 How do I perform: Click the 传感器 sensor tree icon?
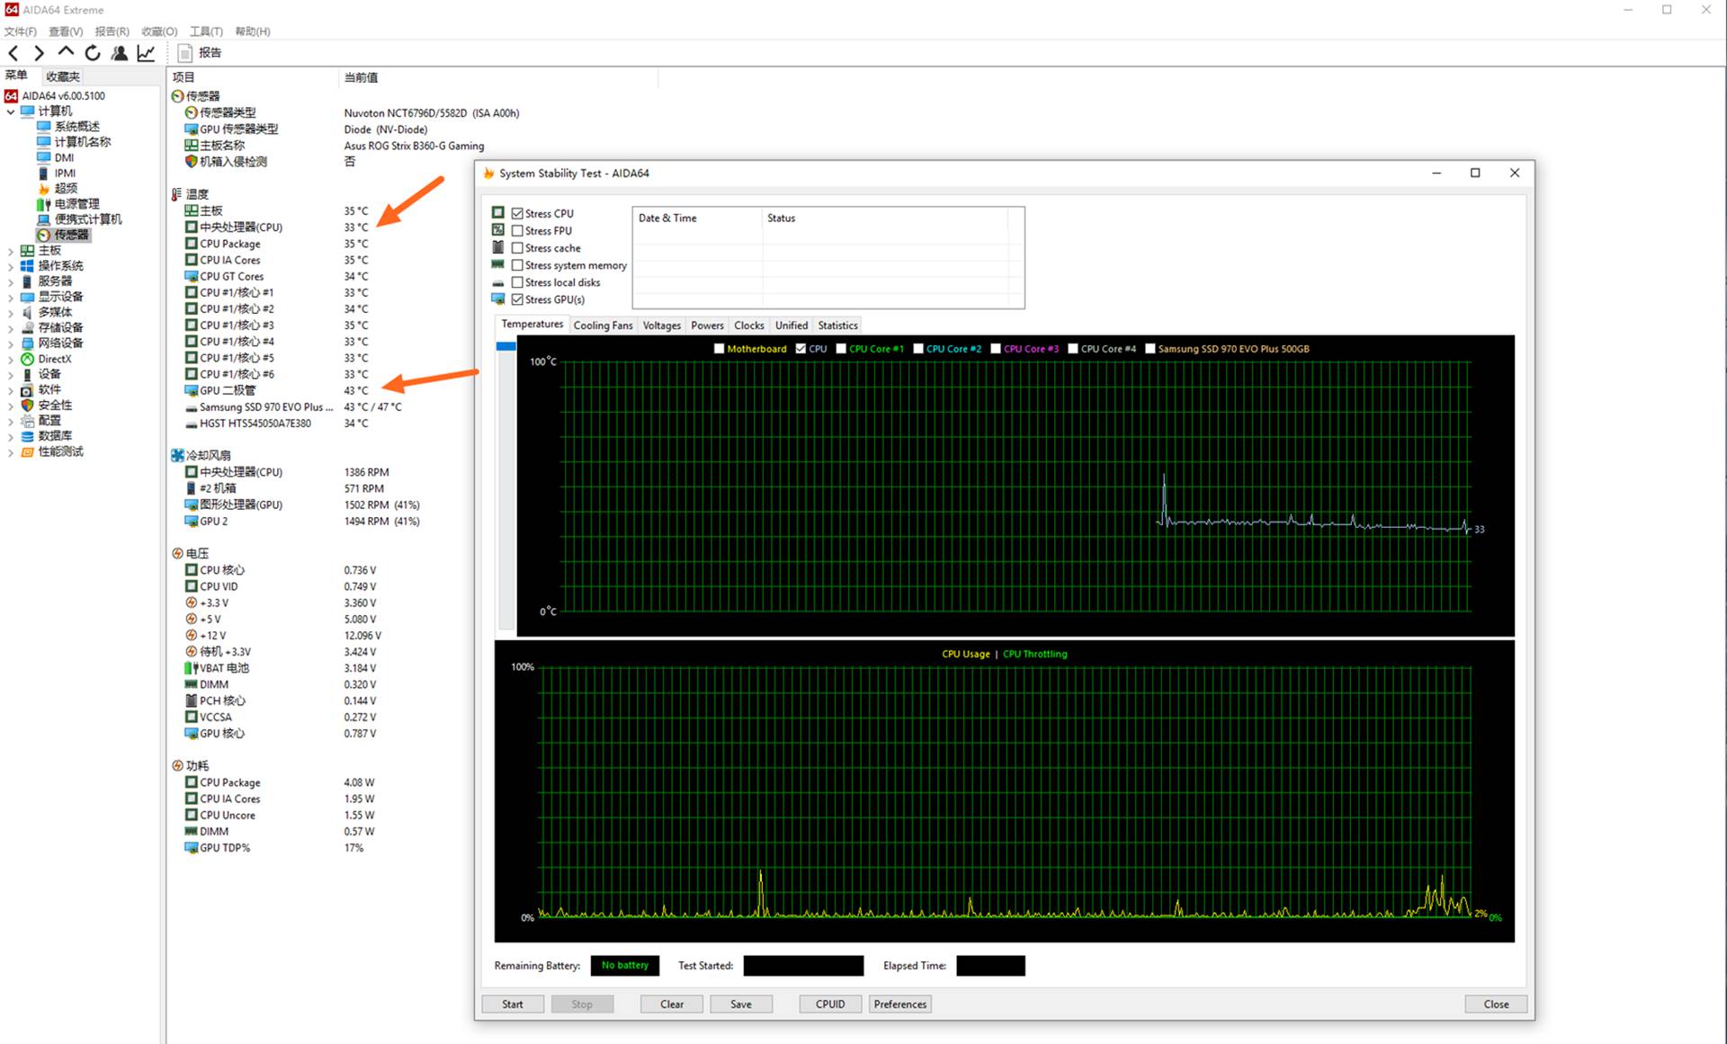click(44, 235)
